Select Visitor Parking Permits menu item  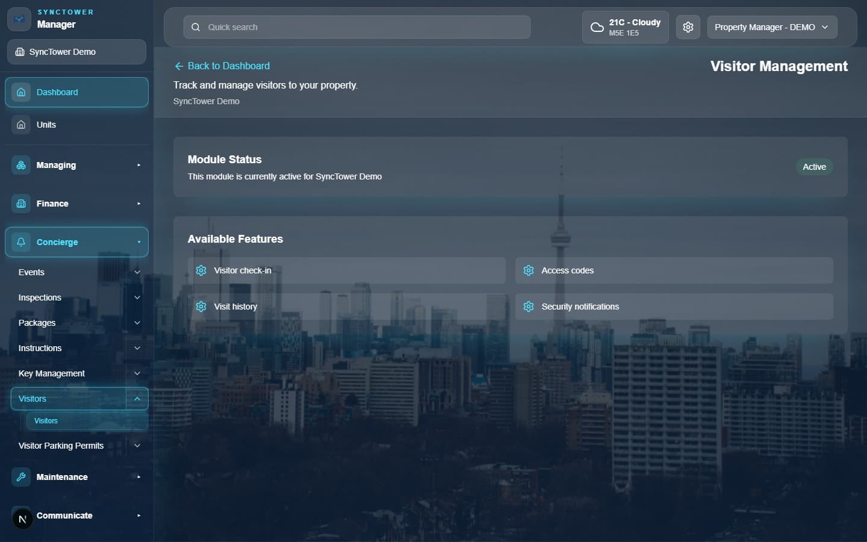click(68, 446)
